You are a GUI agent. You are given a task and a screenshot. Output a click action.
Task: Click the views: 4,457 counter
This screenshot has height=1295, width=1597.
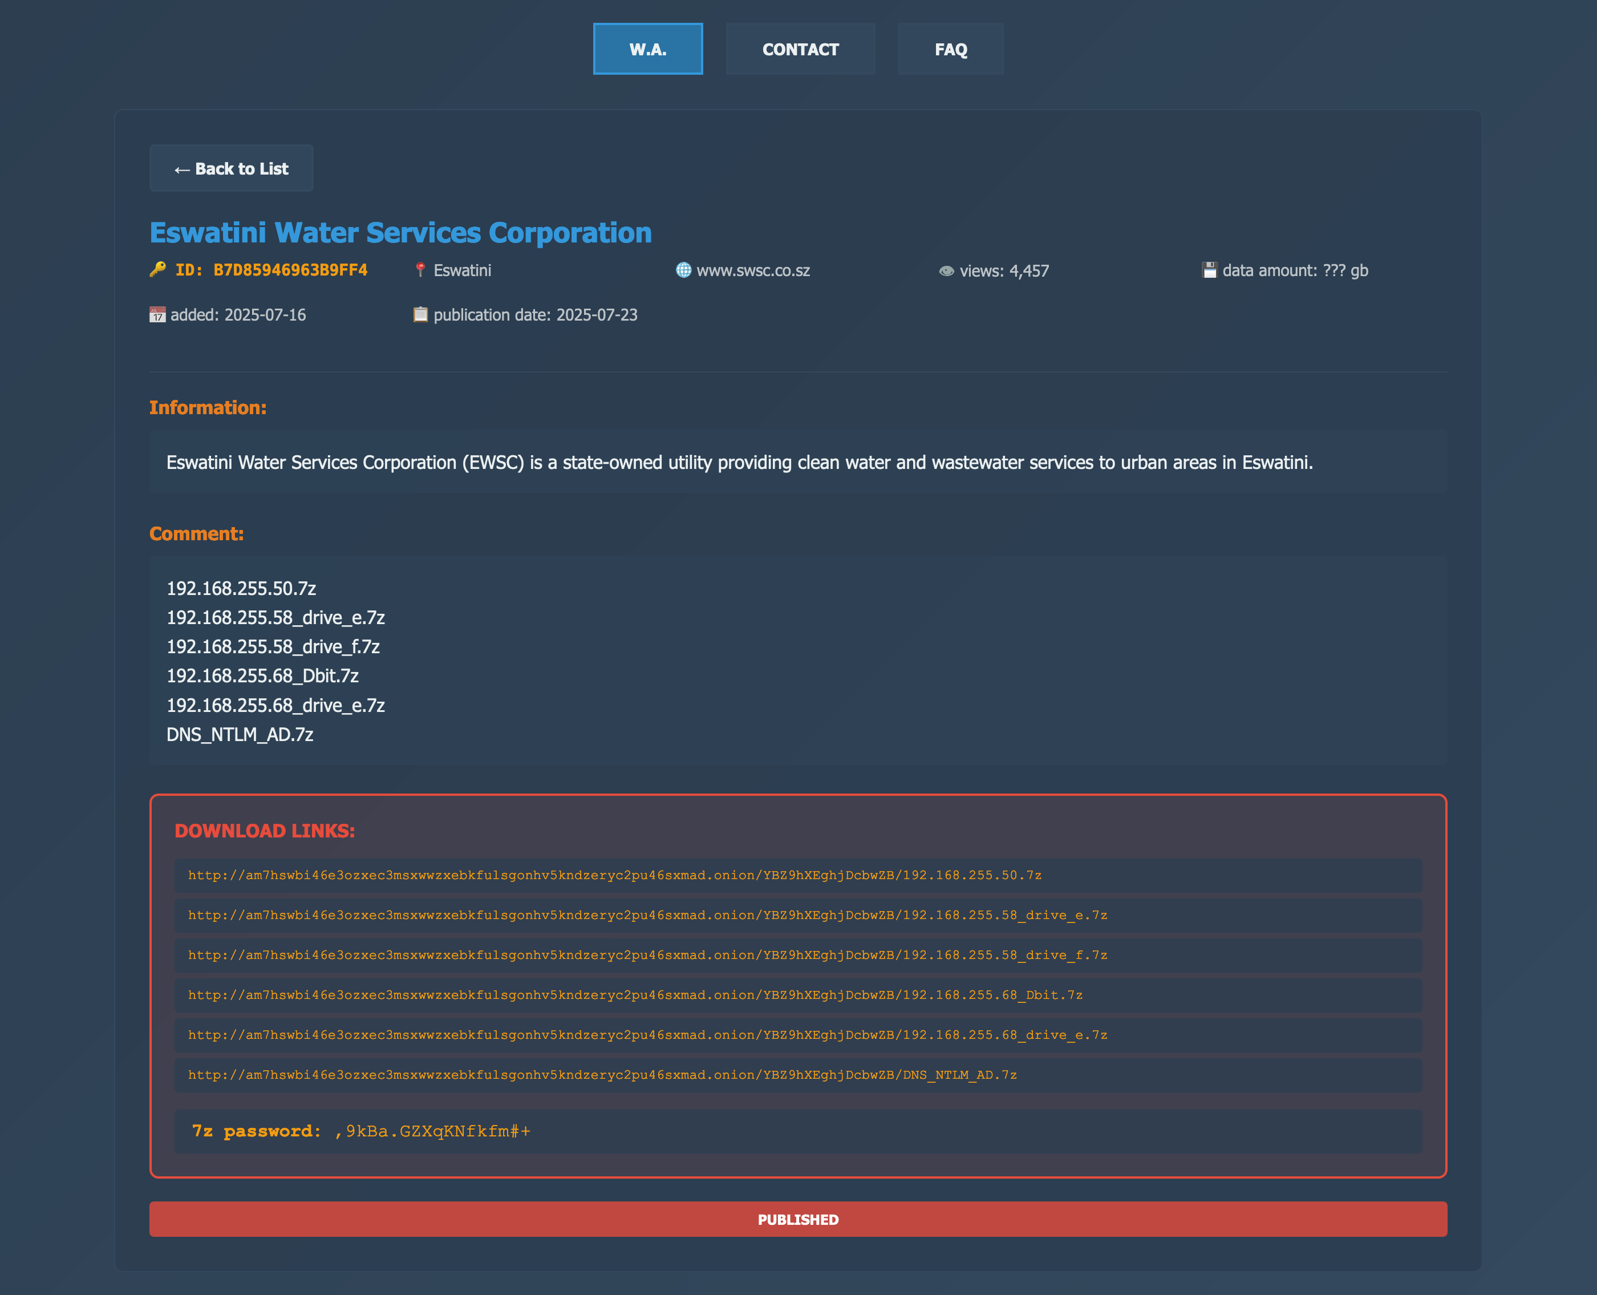1004,271
